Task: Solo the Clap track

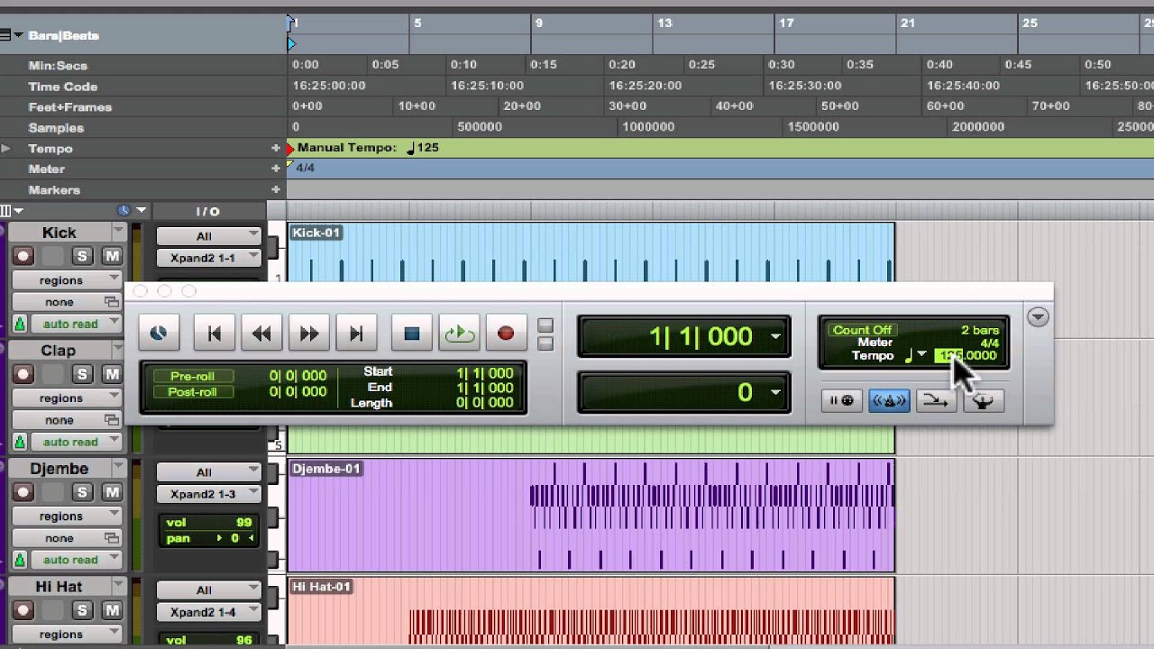Action: click(x=82, y=374)
